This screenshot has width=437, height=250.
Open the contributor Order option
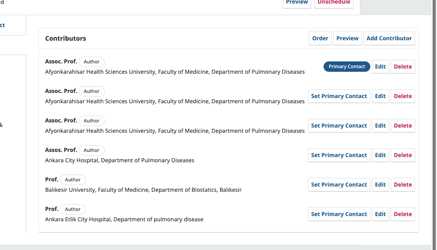tap(320, 38)
